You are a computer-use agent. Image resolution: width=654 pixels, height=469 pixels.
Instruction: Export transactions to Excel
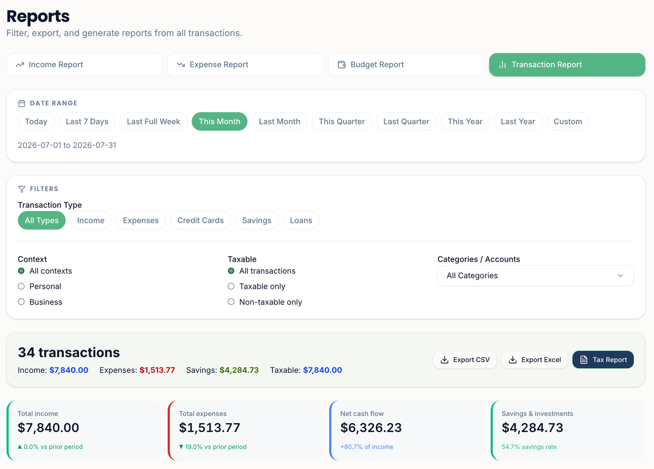pos(535,360)
